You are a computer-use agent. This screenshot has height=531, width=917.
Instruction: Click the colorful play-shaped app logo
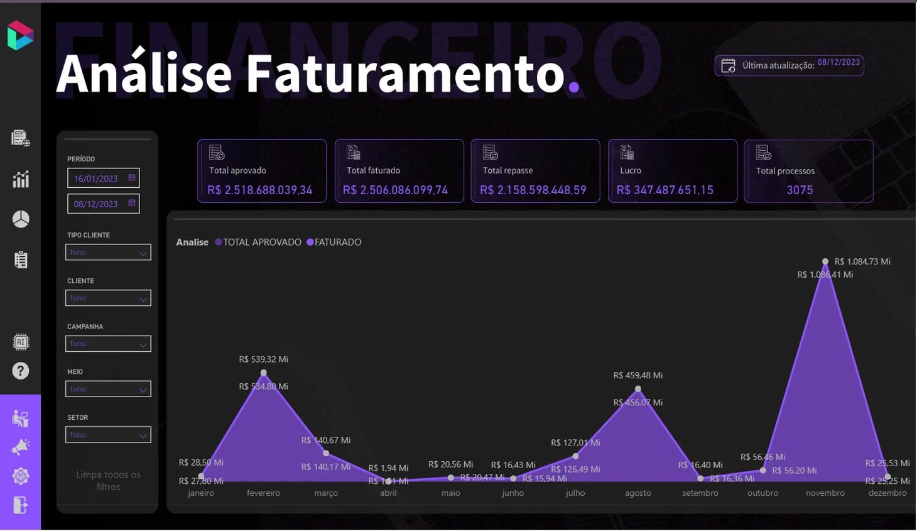click(20, 36)
